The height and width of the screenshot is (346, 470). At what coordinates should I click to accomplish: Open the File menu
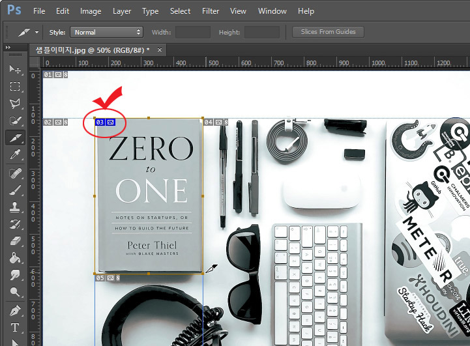(39, 11)
